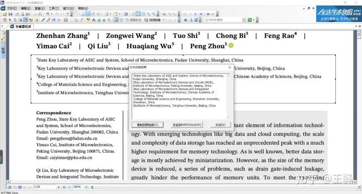Click the last page arrow in top toolbar
Image resolution: width=362 pixels, height=194 pixels.
pyautogui.click(x=201, y=14)
